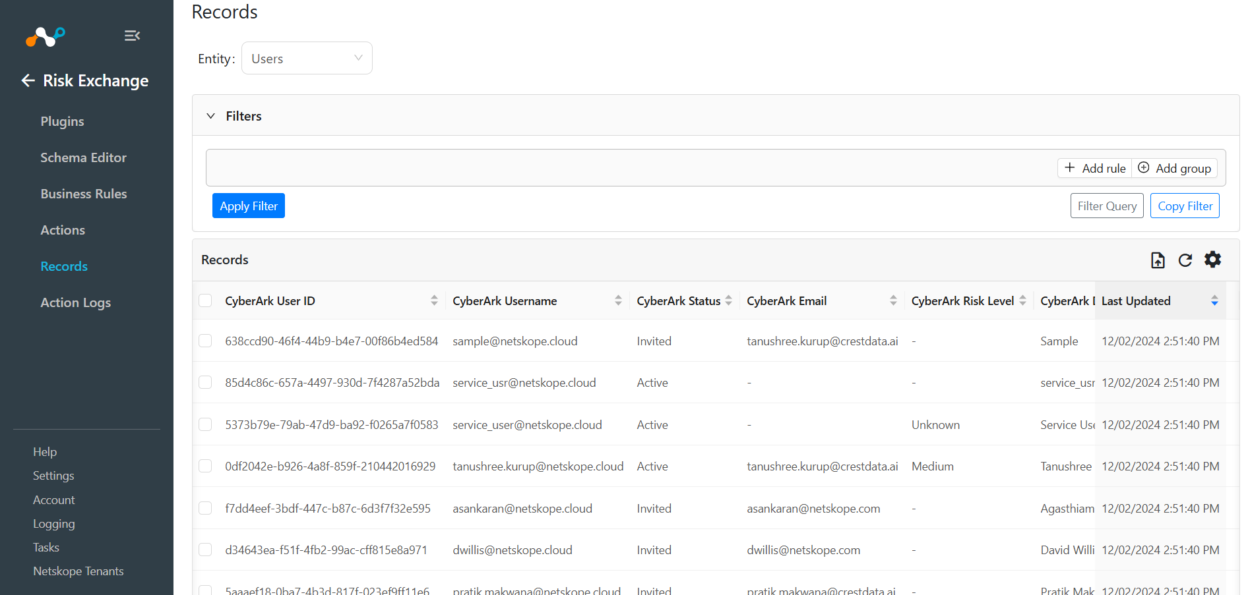Viewport: 1250px width, 595px height.
Task: Collapse the sidebar menu icon
Action: click(132, 36)
